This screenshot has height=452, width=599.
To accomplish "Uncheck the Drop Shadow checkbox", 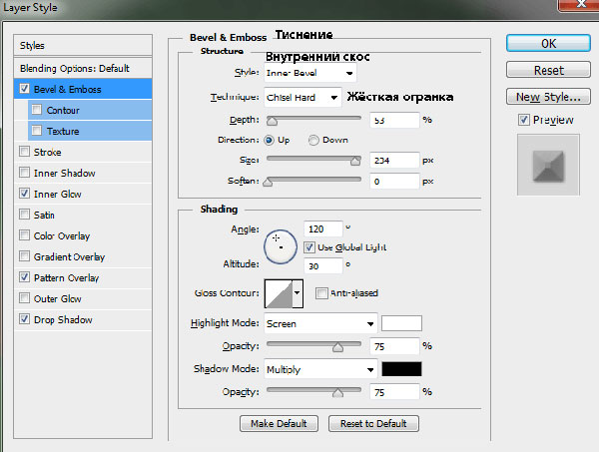I will (24, 319).
